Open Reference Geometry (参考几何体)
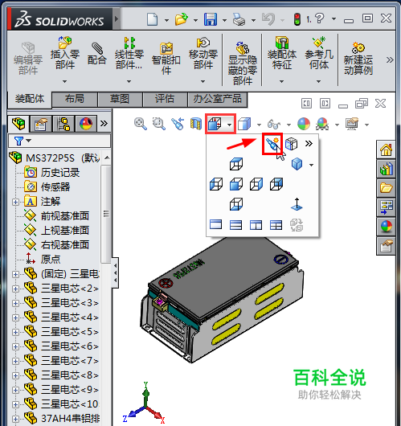The width and height of the screenshot is (401, 426). [x=319, y=53]
